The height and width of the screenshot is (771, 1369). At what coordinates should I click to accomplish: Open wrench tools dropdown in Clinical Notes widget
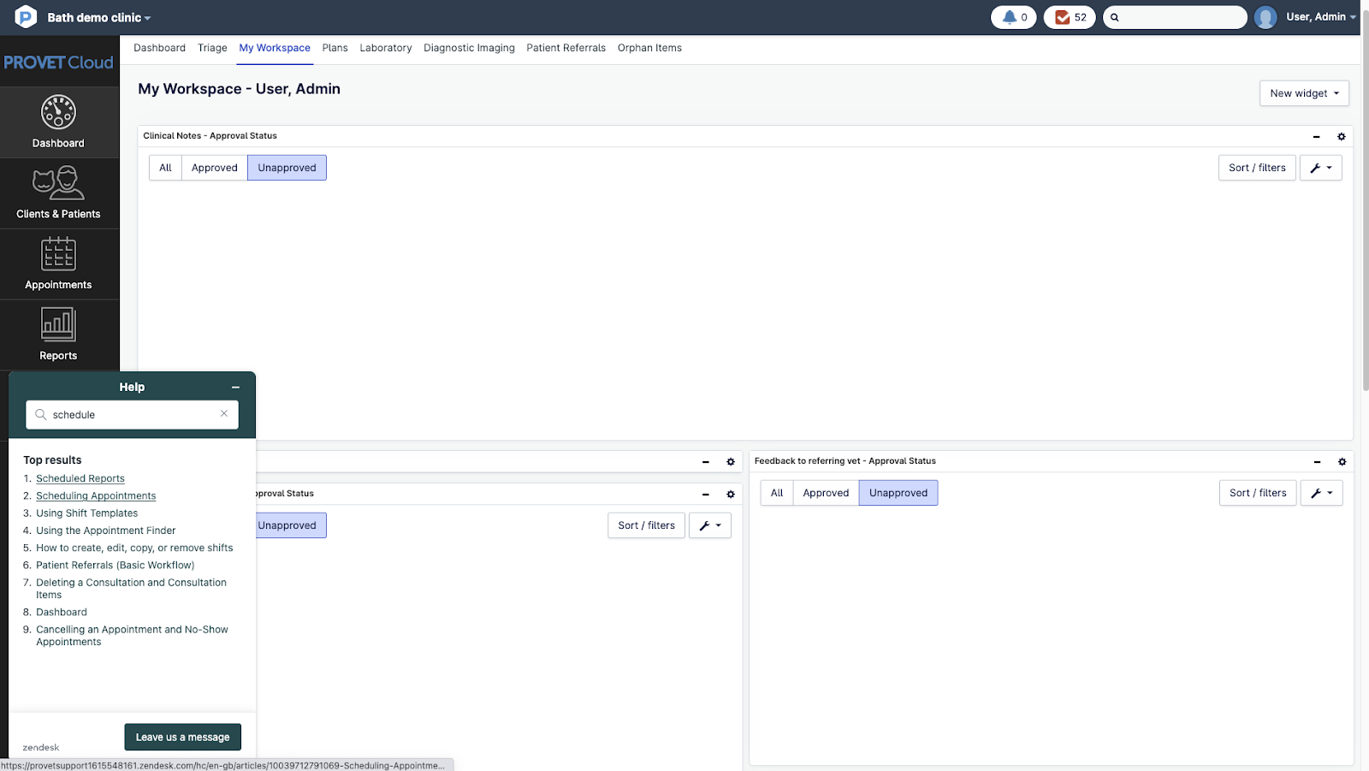(1320, 168)
